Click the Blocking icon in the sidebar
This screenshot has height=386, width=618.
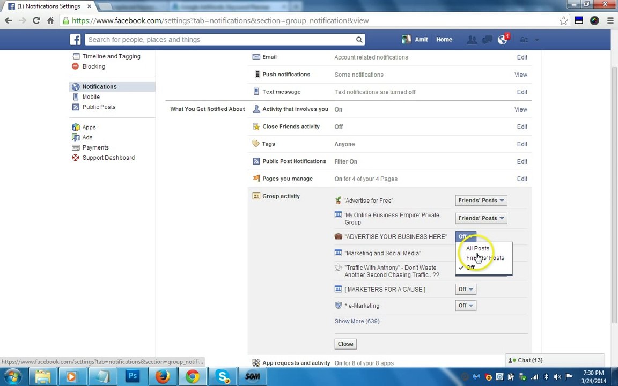(75, 66)
